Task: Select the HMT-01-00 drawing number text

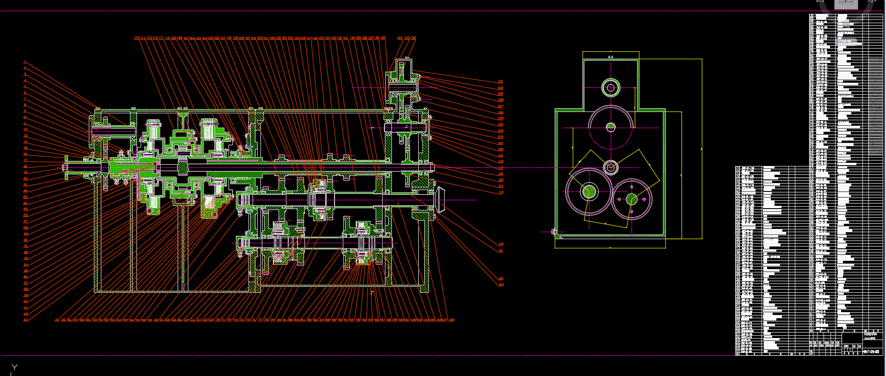Action: 870,352
